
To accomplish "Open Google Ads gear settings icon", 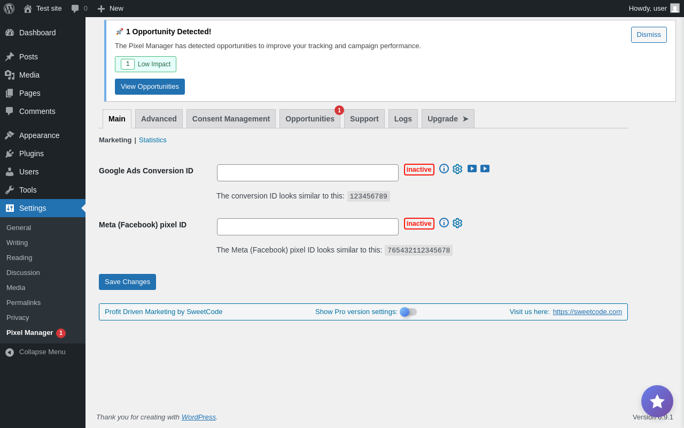I will tap(457, 169).
